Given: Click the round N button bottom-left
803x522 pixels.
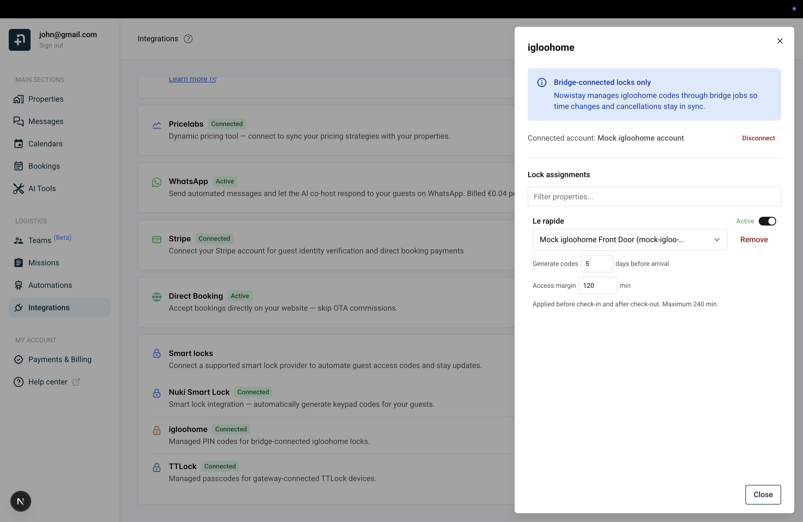Looking at the screenshot, I should (x=20, y=501).
